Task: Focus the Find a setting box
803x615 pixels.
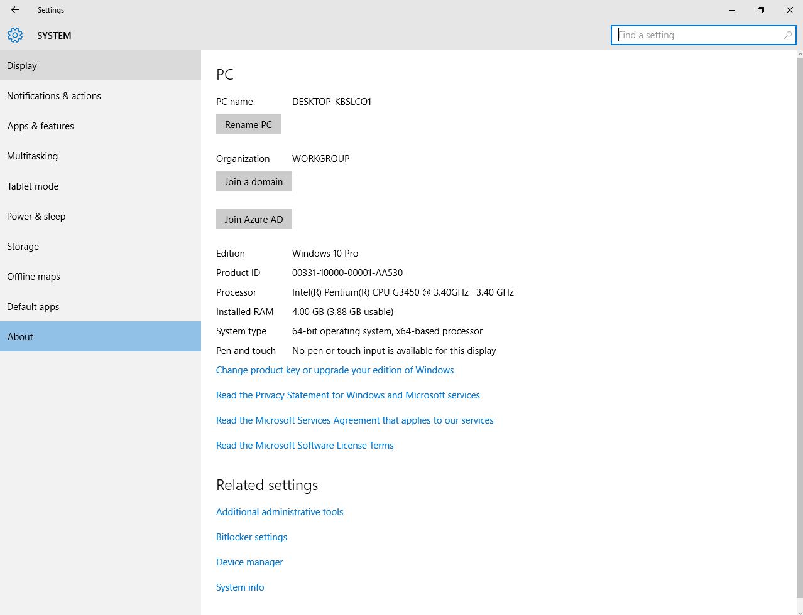Action: pos(703,35)
